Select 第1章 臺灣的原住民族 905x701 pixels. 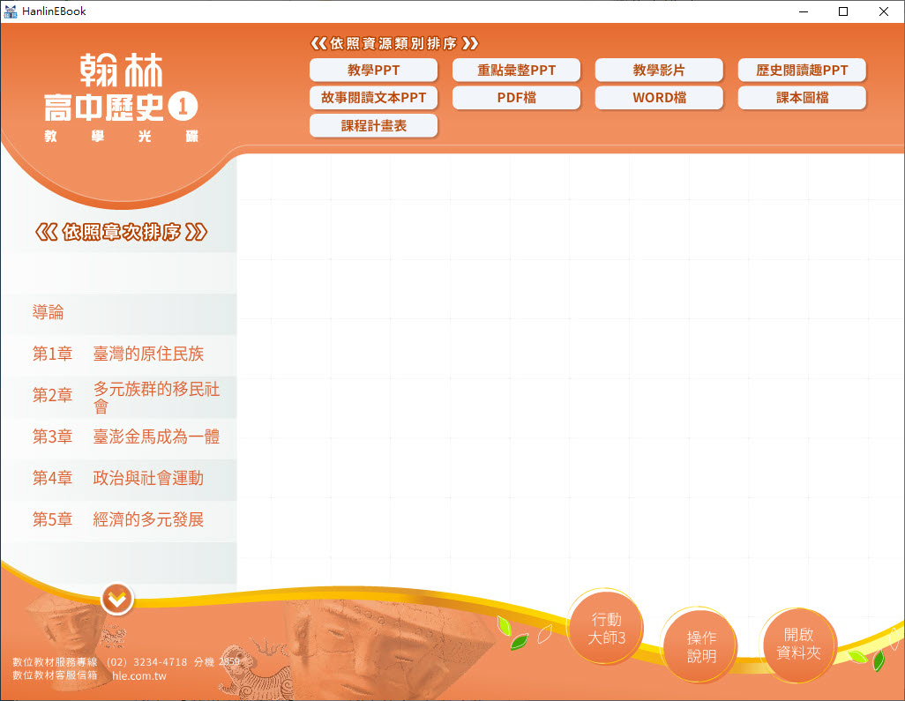coord(118,354)
